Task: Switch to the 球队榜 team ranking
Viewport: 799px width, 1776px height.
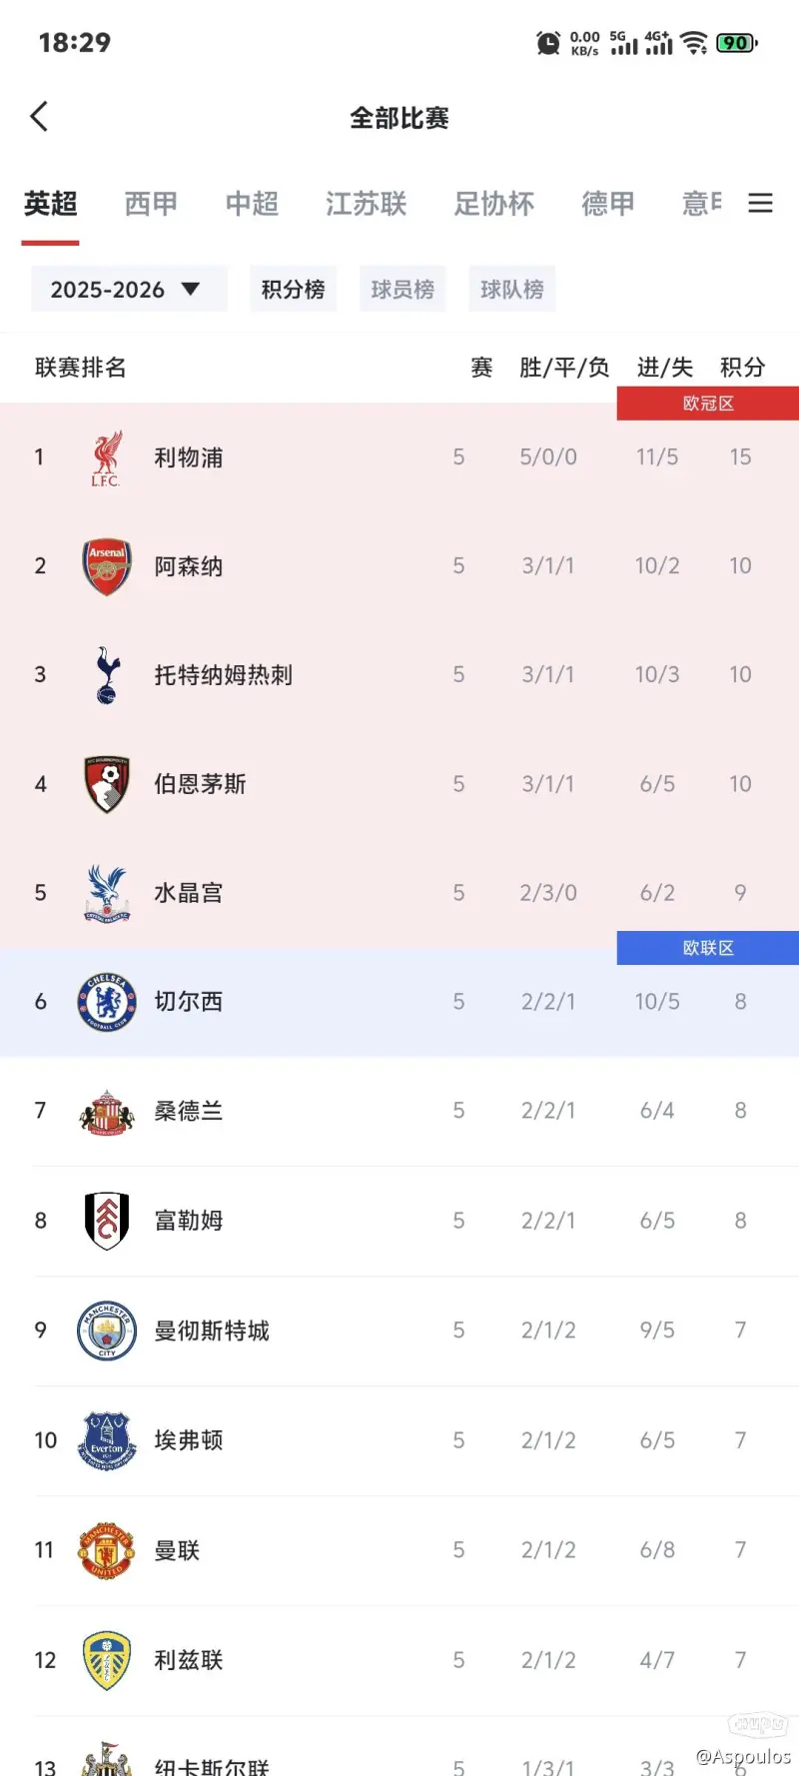Action: (511, 290)
